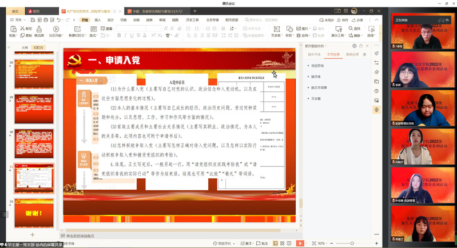Image resolution: width=457 pixels, height=248 pixels.
Task: Open settings gear in smart features panel
Action: (355, 46)
